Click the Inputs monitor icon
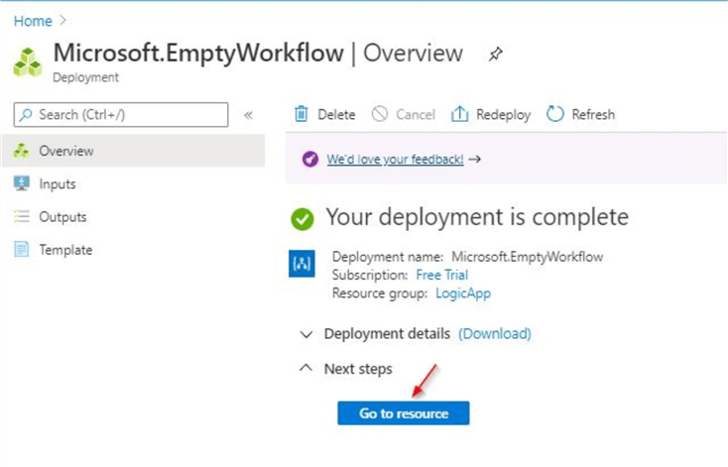728x467 pixels. pyautogui.click(x=22, y=183)
